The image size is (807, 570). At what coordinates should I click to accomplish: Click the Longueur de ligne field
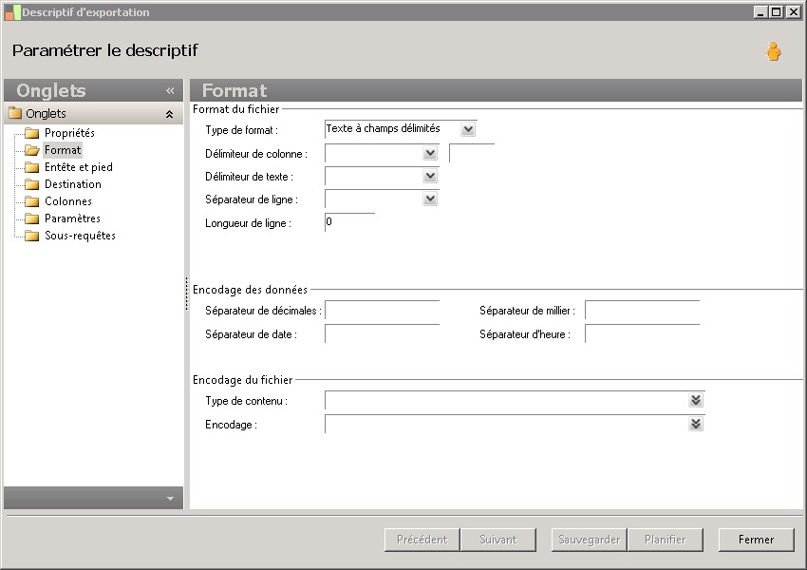pos(349,222)
